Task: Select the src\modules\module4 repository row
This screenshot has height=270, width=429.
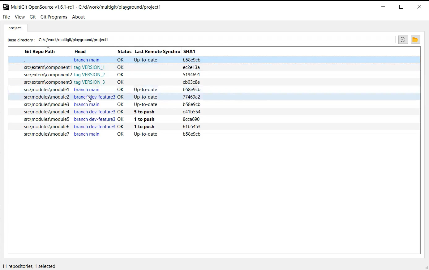Action: [x=46, y=112]
